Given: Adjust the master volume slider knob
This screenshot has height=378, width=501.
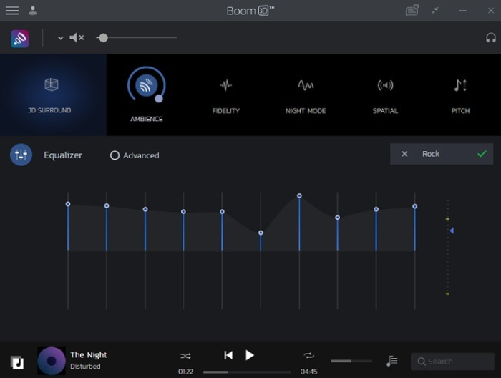Looking at the screenshot, I should coord(103,38).
